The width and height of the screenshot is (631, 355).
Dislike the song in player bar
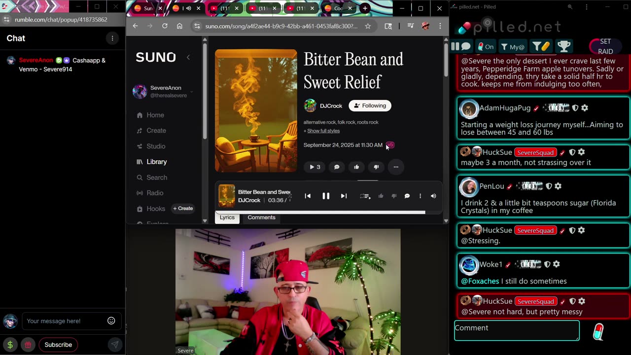[x=394, y=196]
